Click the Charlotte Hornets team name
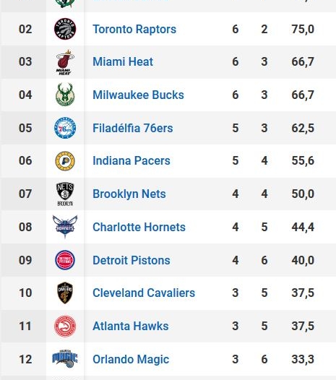336x380 pixels. tap(139, 227)
